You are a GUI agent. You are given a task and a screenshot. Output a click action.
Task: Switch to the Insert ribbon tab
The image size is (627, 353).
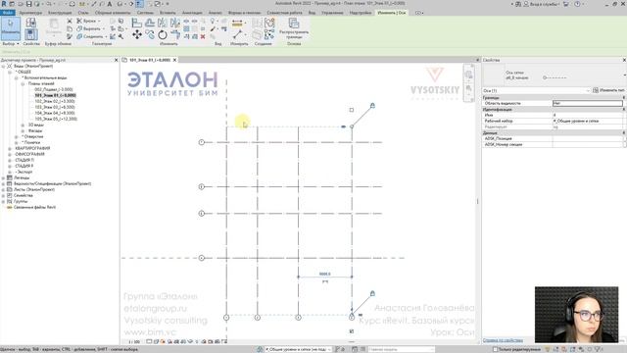point(168,13)
